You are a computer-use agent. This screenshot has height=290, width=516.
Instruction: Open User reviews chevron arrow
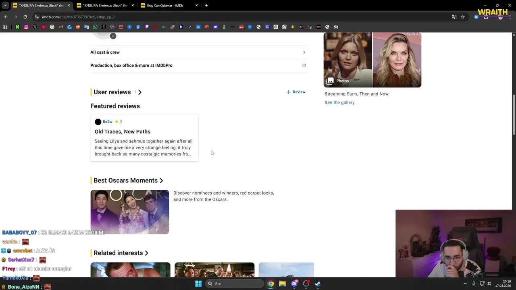click(140, 92)
